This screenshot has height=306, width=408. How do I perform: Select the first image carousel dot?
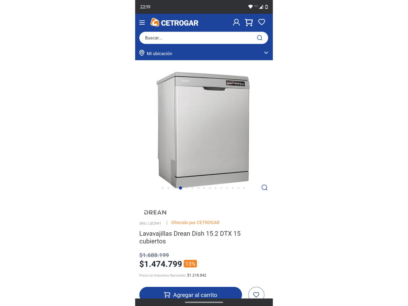163,188
